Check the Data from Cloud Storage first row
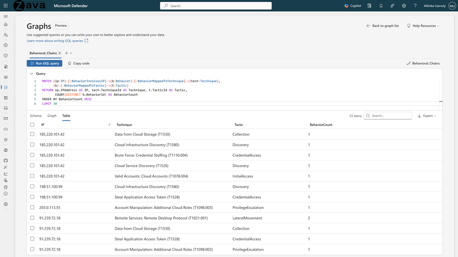The width and height of the screenshot is (458, 257). pyautogui.click(x=32, y=134)
